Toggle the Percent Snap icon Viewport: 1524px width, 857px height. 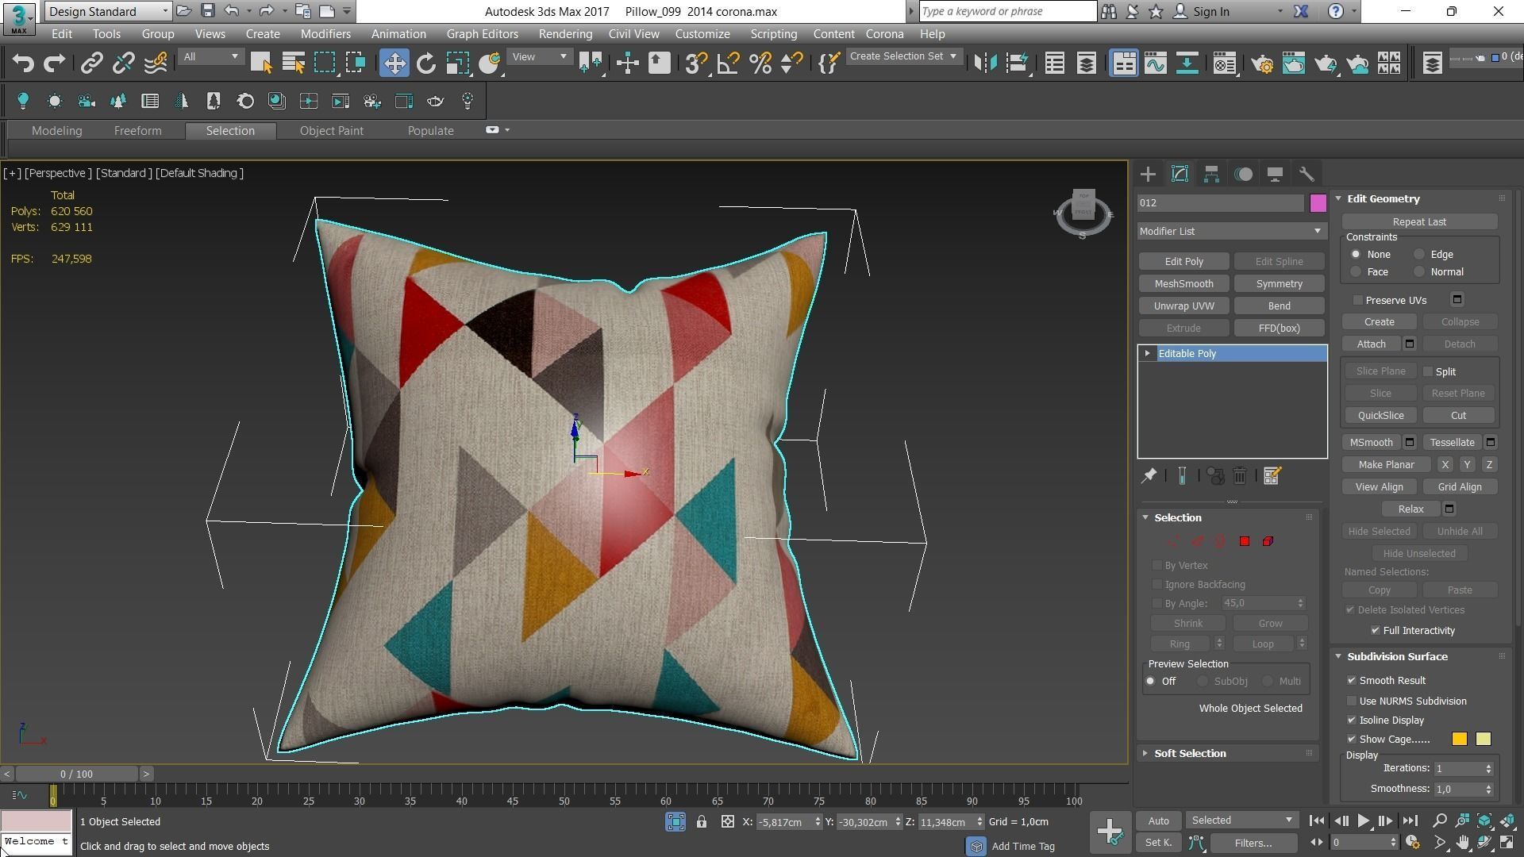(760, 63)
